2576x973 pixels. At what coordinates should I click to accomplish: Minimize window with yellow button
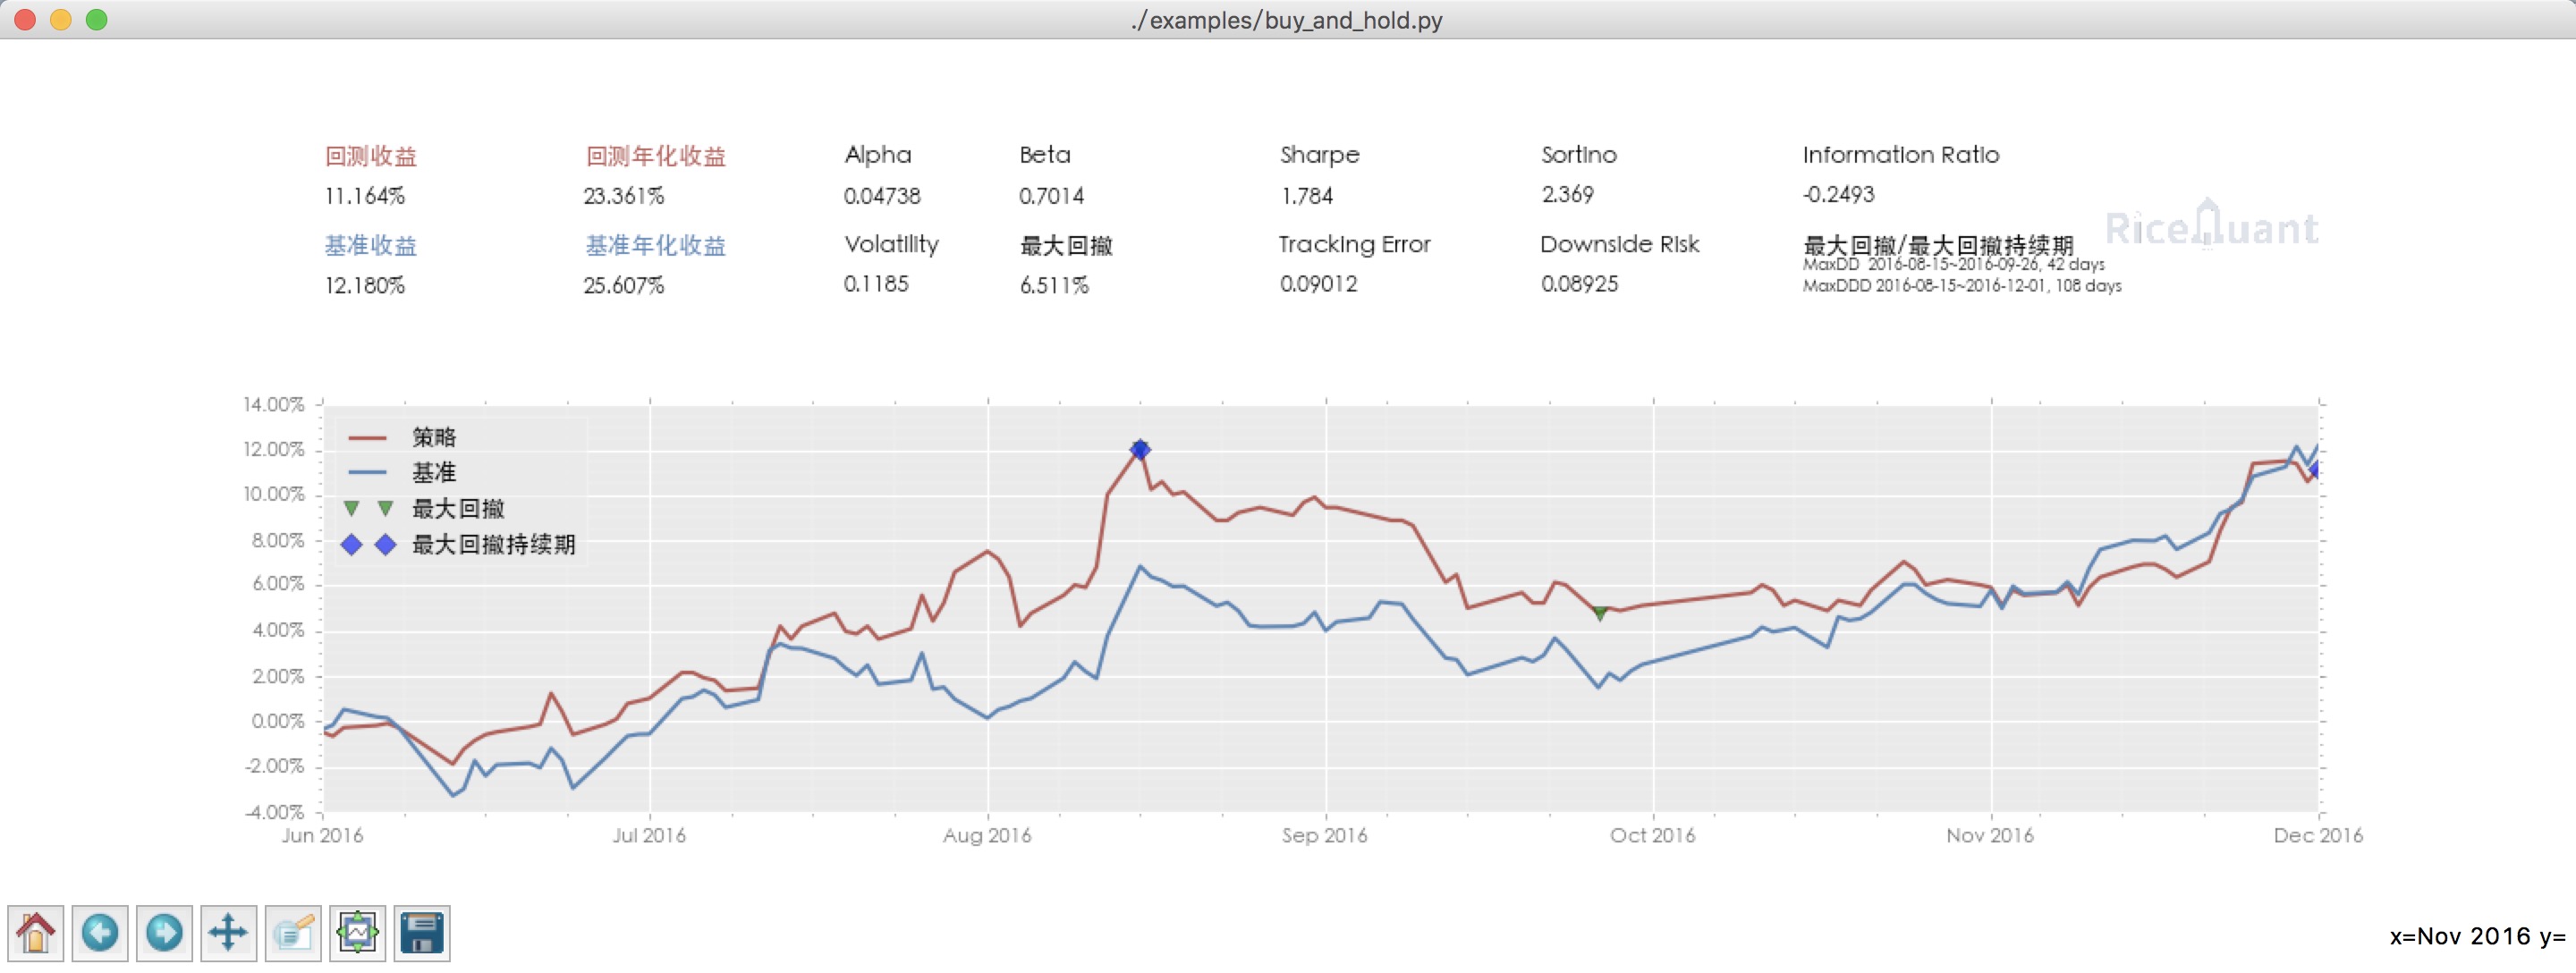(x=61, y=20)
